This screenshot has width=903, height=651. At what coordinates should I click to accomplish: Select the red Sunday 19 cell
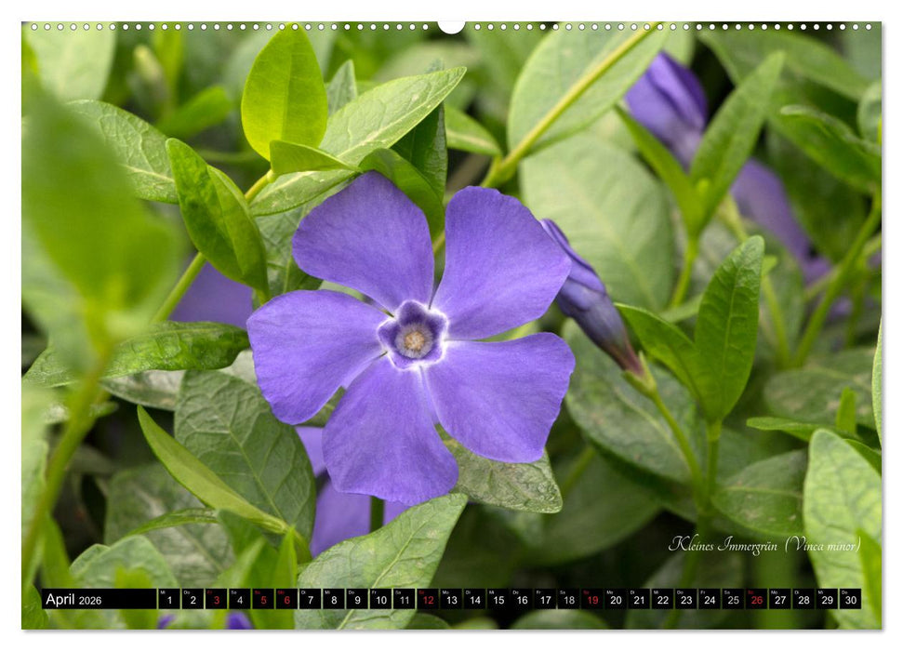[591, 602]
